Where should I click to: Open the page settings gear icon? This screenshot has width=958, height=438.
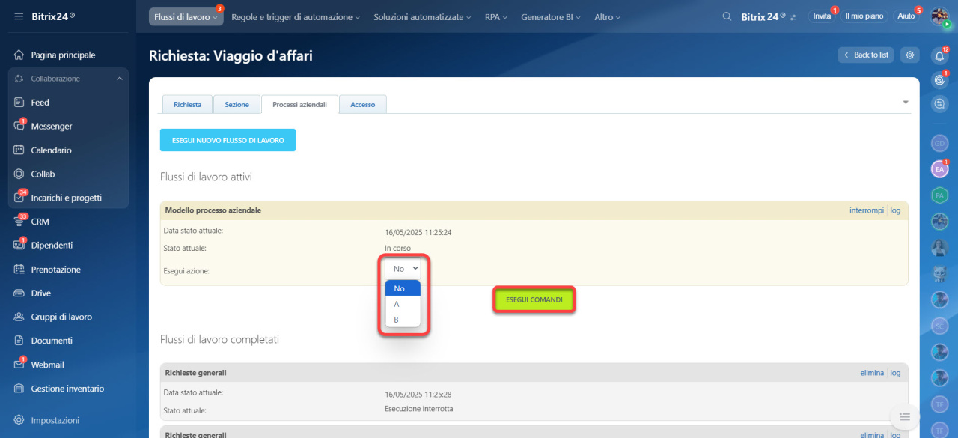point(909,55)
